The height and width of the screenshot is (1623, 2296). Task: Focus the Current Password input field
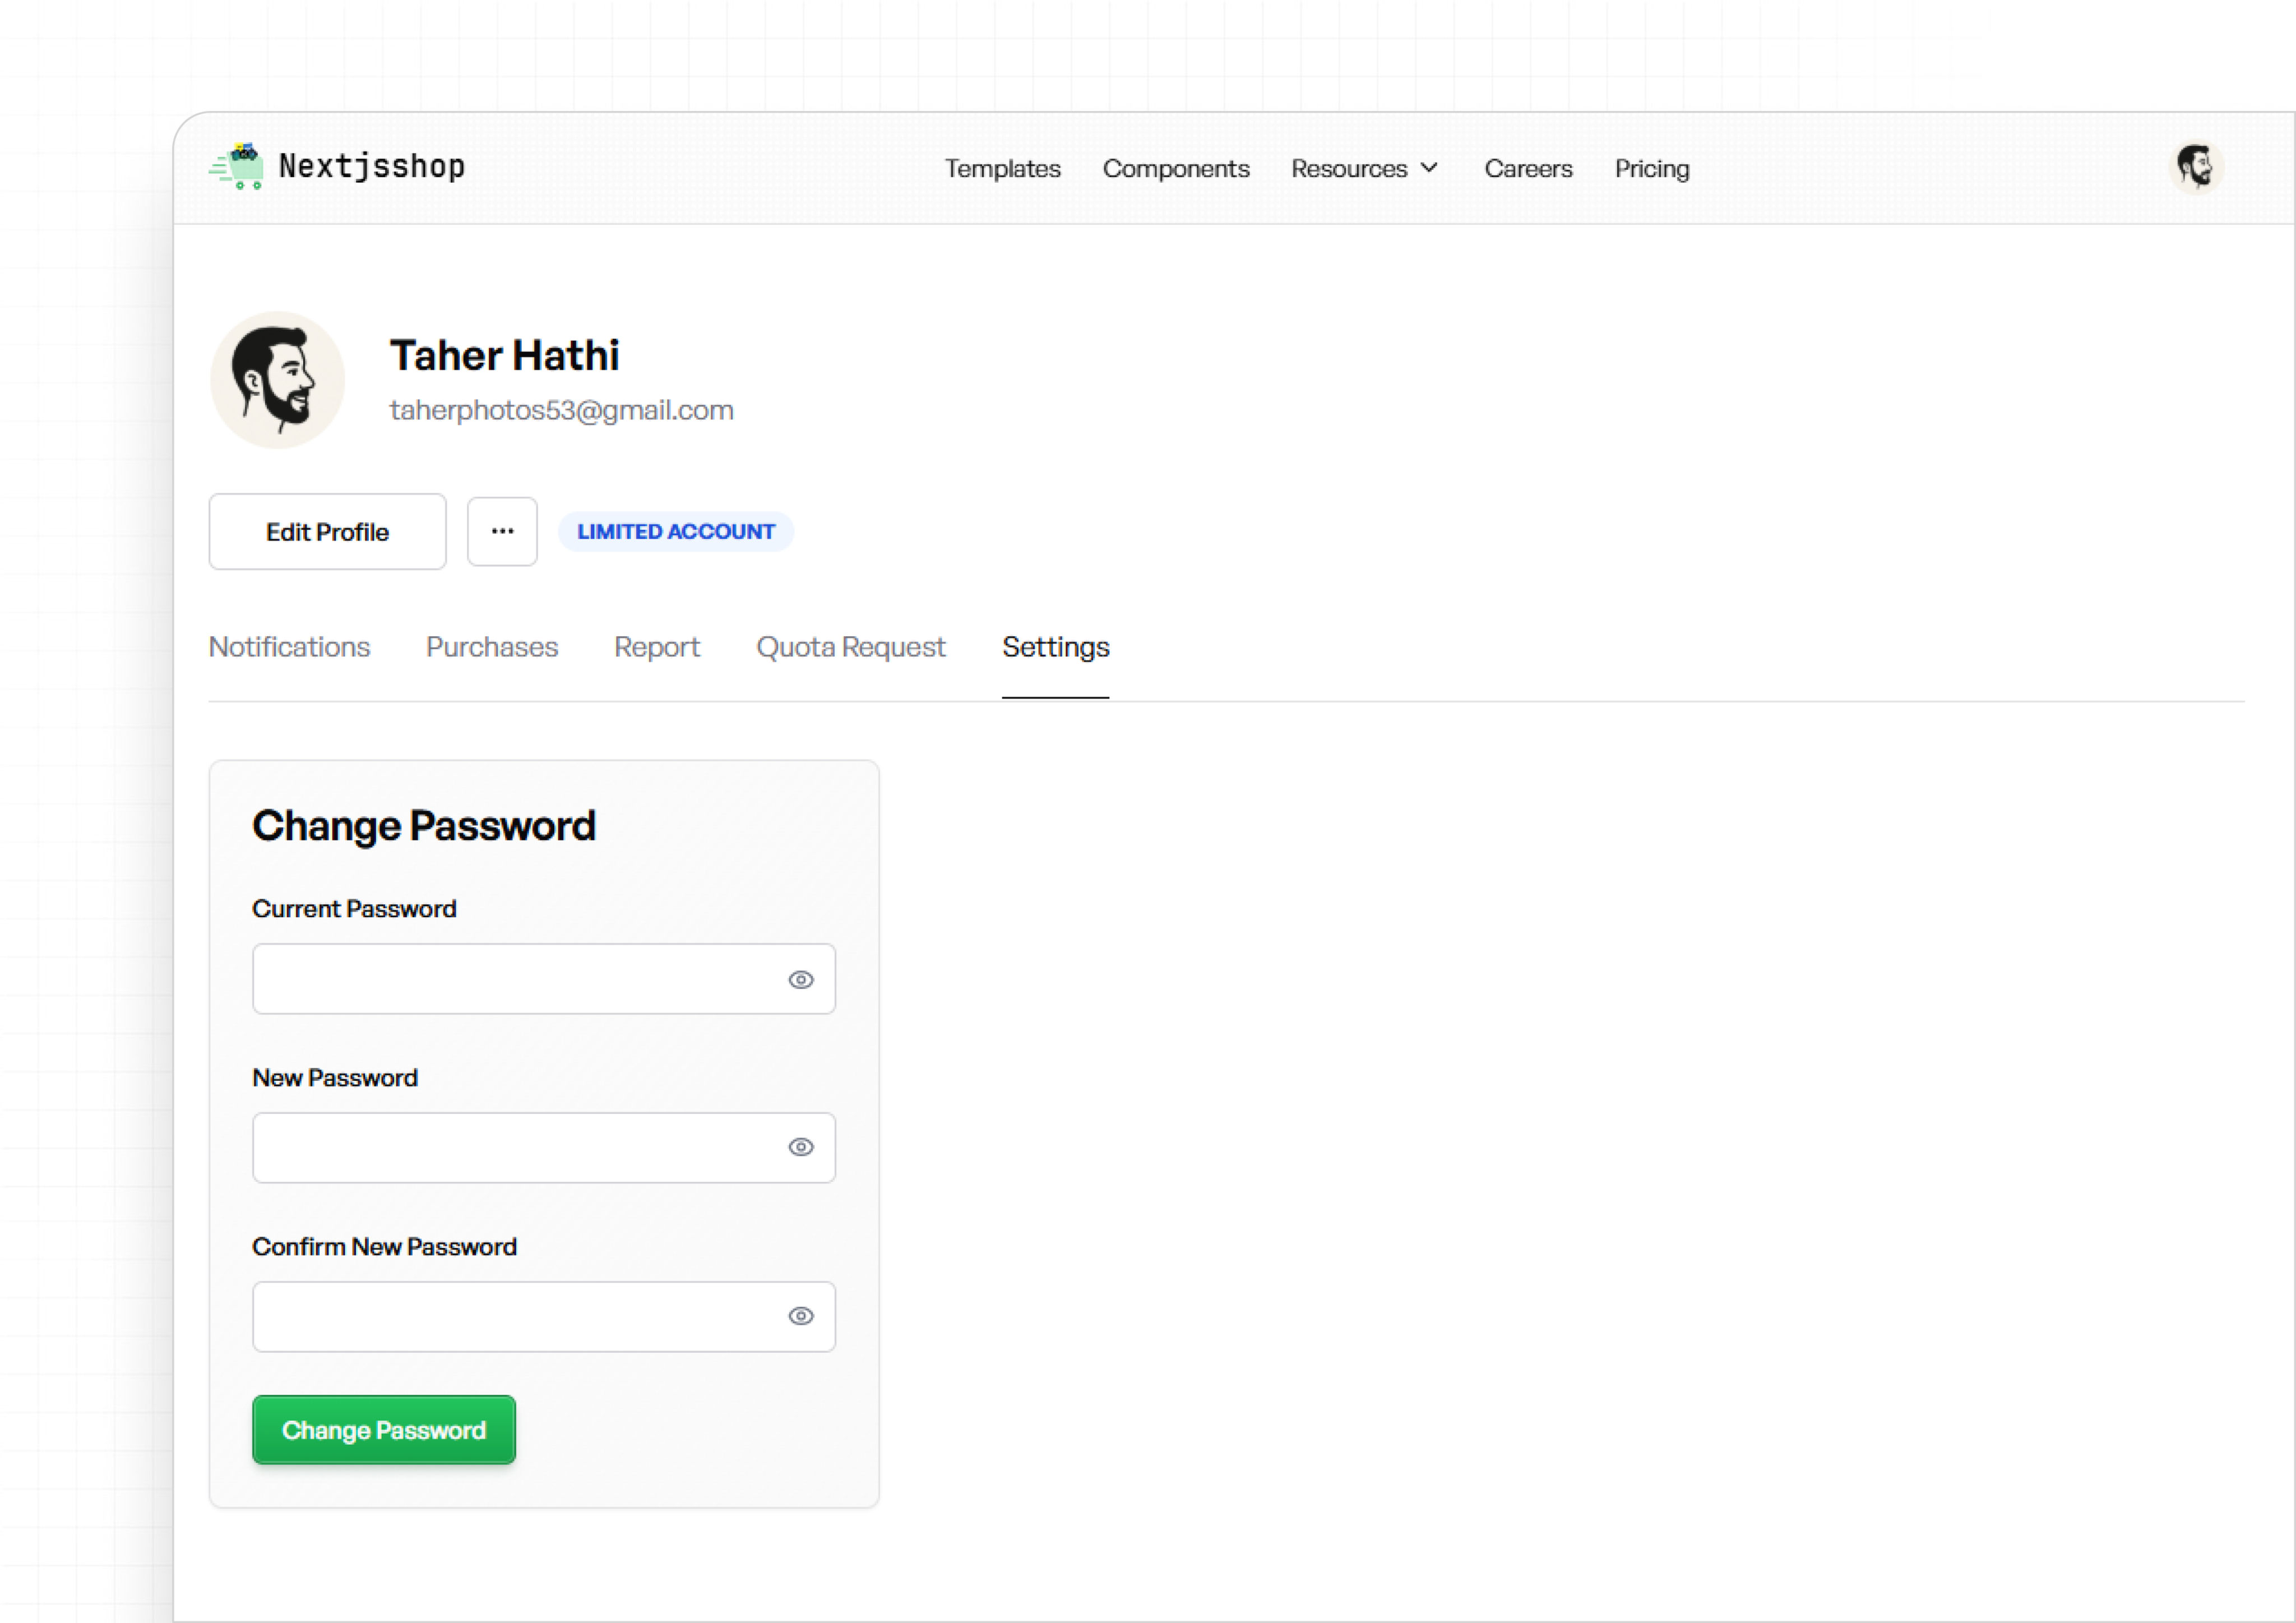click(x=515, y=979)
